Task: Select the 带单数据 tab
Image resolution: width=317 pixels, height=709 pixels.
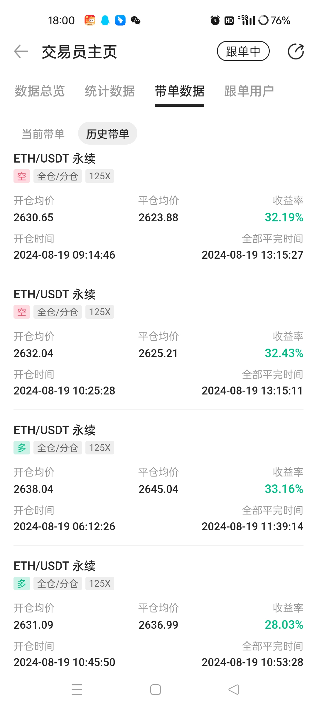Action: tap(180, 91)
